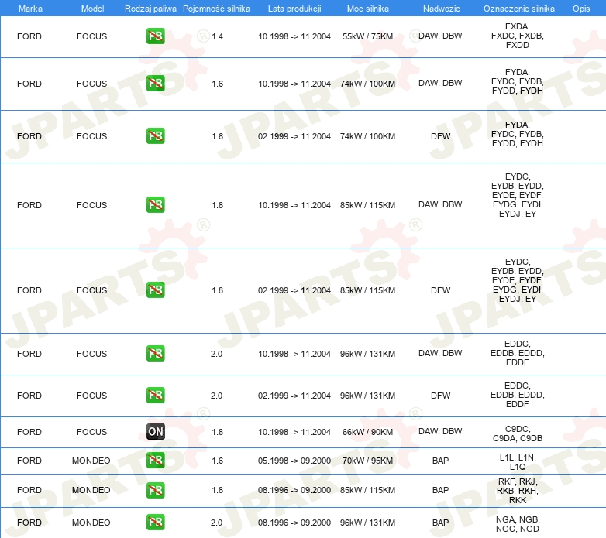Click petrol icon in Mondeo 2.0 NGA row

pos(155,523)
